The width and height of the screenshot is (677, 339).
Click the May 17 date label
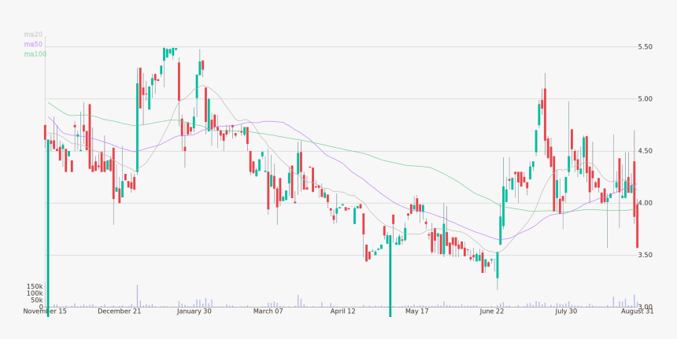coord(417,311)
